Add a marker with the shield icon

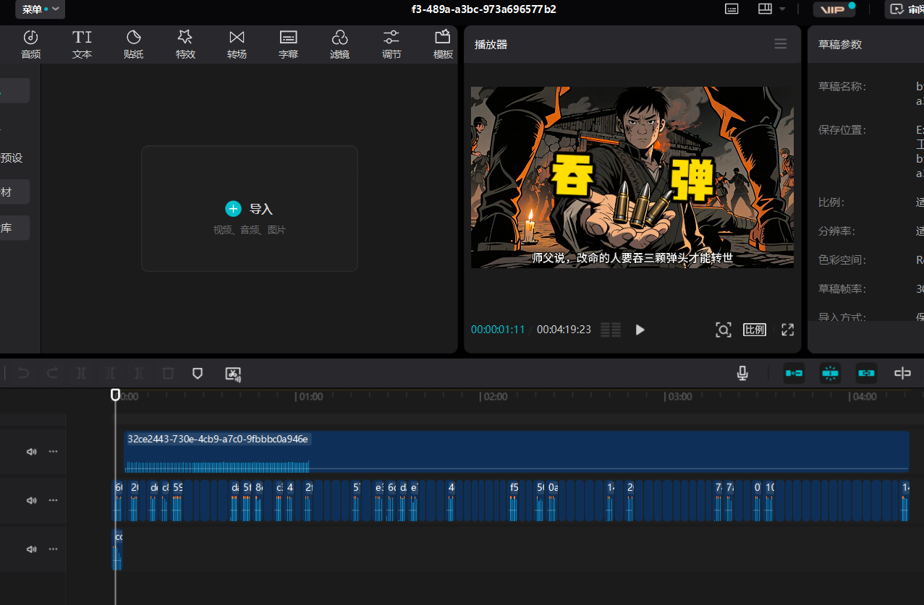[x=198, y=373]
